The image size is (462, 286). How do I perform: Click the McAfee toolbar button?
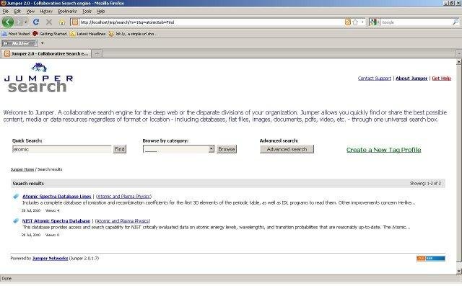coord(19,43)
